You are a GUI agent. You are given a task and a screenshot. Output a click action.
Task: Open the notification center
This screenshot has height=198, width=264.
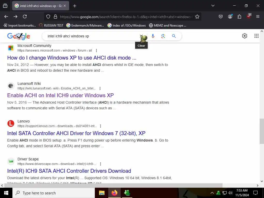(255, 193)
